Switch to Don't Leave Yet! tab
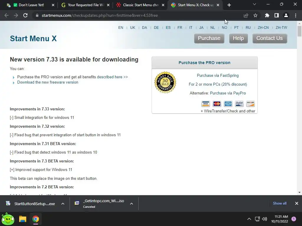Viewport: 302px width, 226px height. 29,5
